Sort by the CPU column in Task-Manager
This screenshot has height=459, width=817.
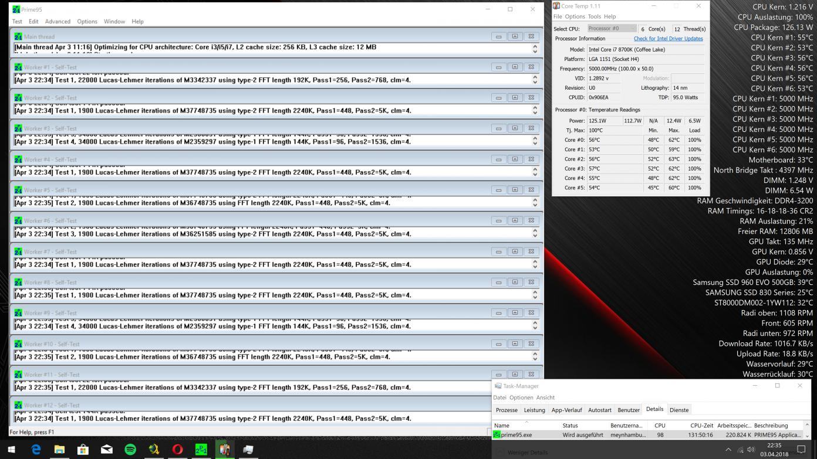click(660, 425)
